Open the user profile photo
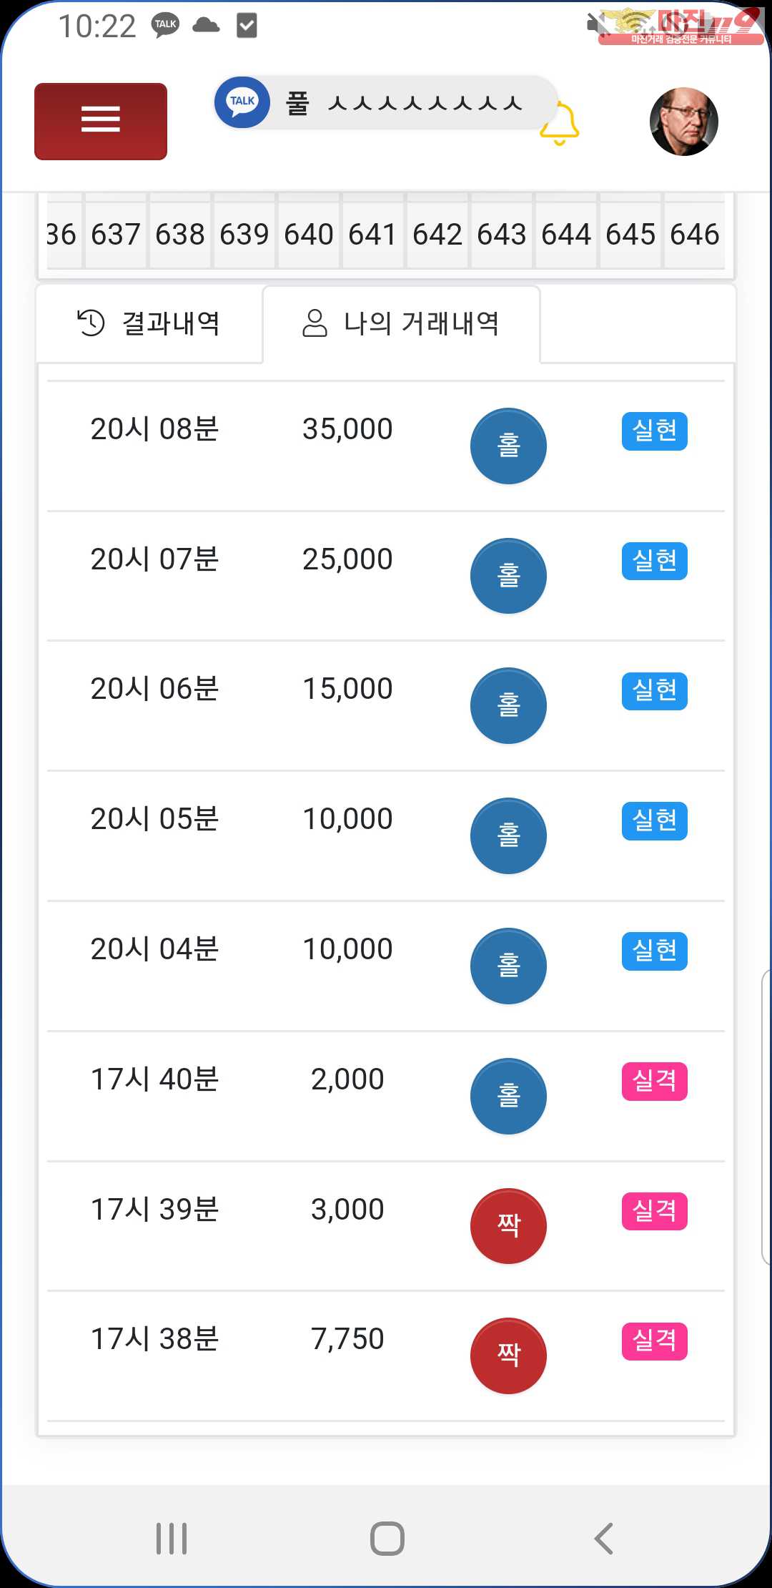The height and width of the screenshot is (1588, 772). pyautogui.click(x=683, y=122)
